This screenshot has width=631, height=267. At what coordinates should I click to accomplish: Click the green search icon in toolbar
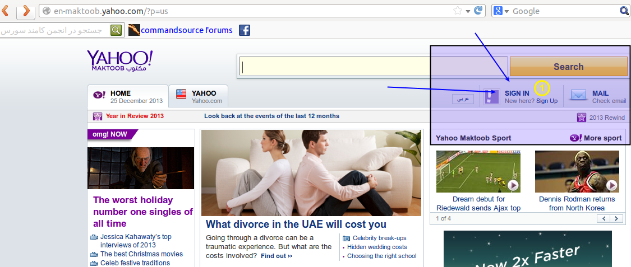(x=116, y=30)
